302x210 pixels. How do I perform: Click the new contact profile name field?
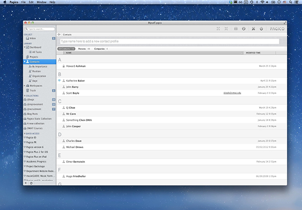pyautogui.click(x=169, y=41)
